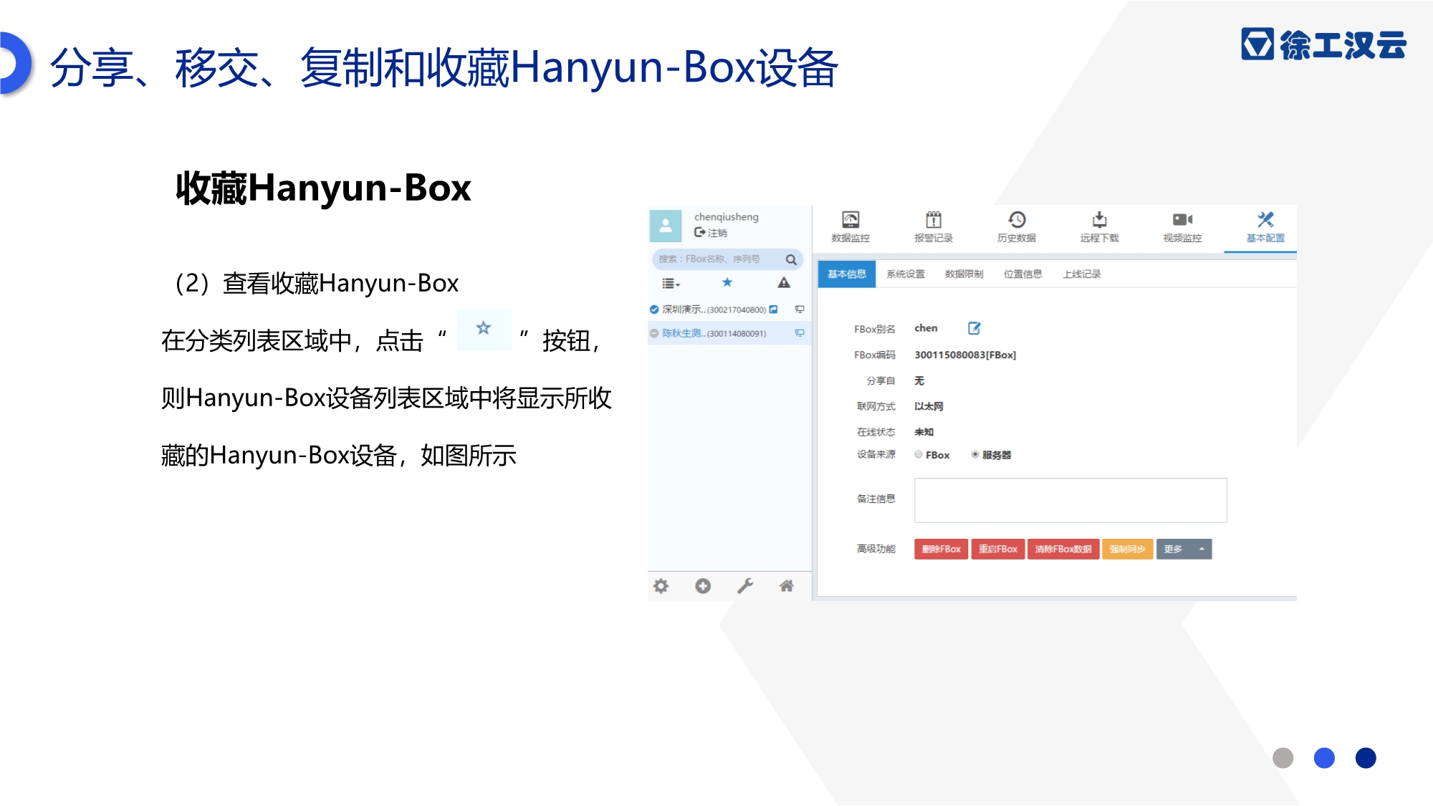Click the home icon in sidebar footer
The image size is (1433, 806).
(787, 586)
